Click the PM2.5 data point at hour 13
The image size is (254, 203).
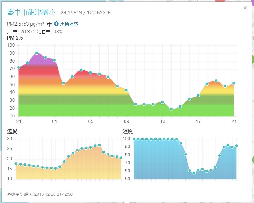pos(162,102)
